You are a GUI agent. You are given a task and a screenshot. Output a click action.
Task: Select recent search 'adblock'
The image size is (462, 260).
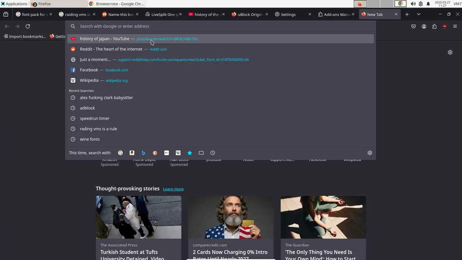pyautogui.click(x=221, y=108)
